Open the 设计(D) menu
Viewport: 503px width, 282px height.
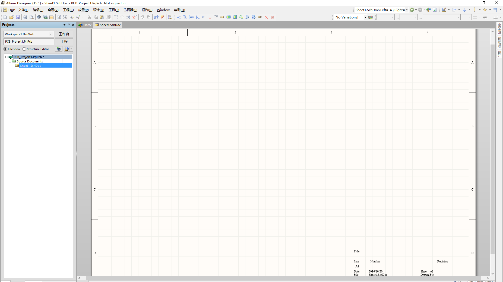pos(99,10)
